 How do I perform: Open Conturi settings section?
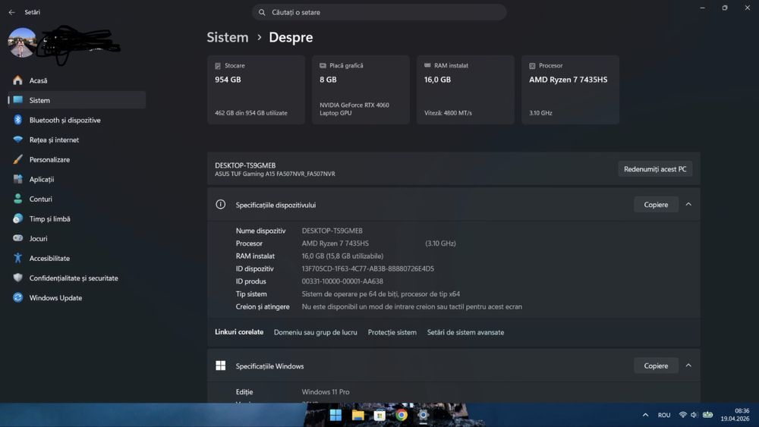77,199
